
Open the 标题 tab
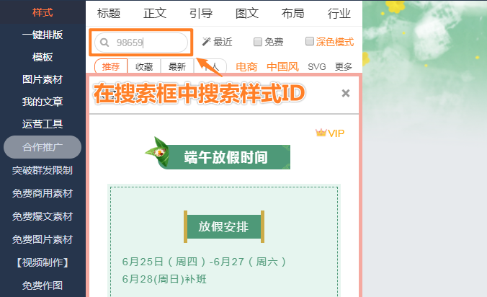[109, 14]
